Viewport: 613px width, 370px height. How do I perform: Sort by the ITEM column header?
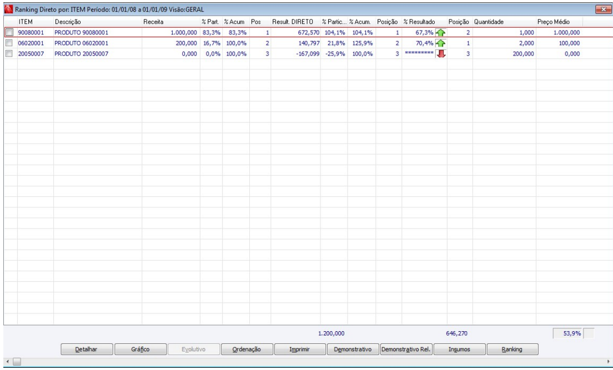pyautogui.click(x=35, y=22)
